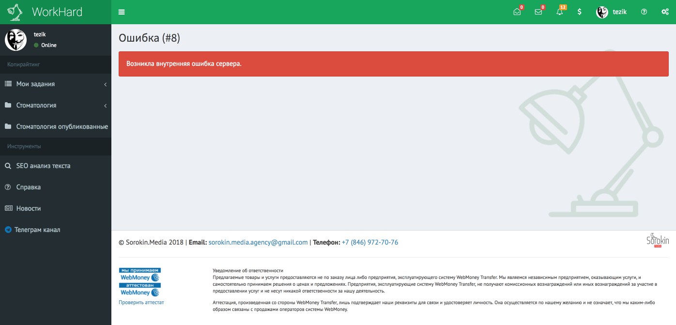Viewport: 676px width, 325px height.
Task: Open the first envelope notifications icon
Action: coord(517,12)
